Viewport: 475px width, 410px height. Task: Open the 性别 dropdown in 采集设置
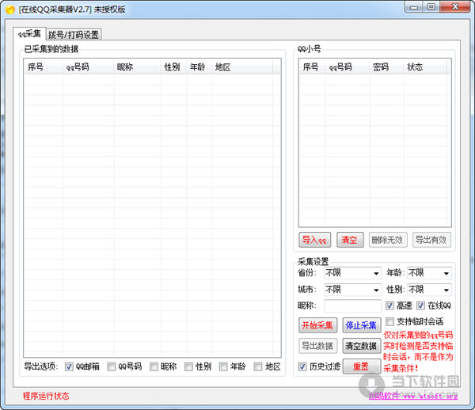[x=429, y=290]
